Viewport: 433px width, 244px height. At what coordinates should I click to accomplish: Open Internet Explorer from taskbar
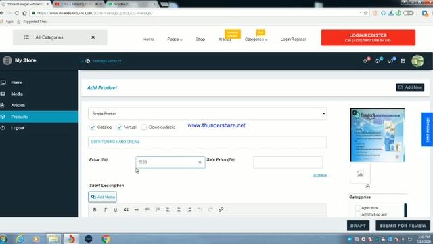pos(20,239)
